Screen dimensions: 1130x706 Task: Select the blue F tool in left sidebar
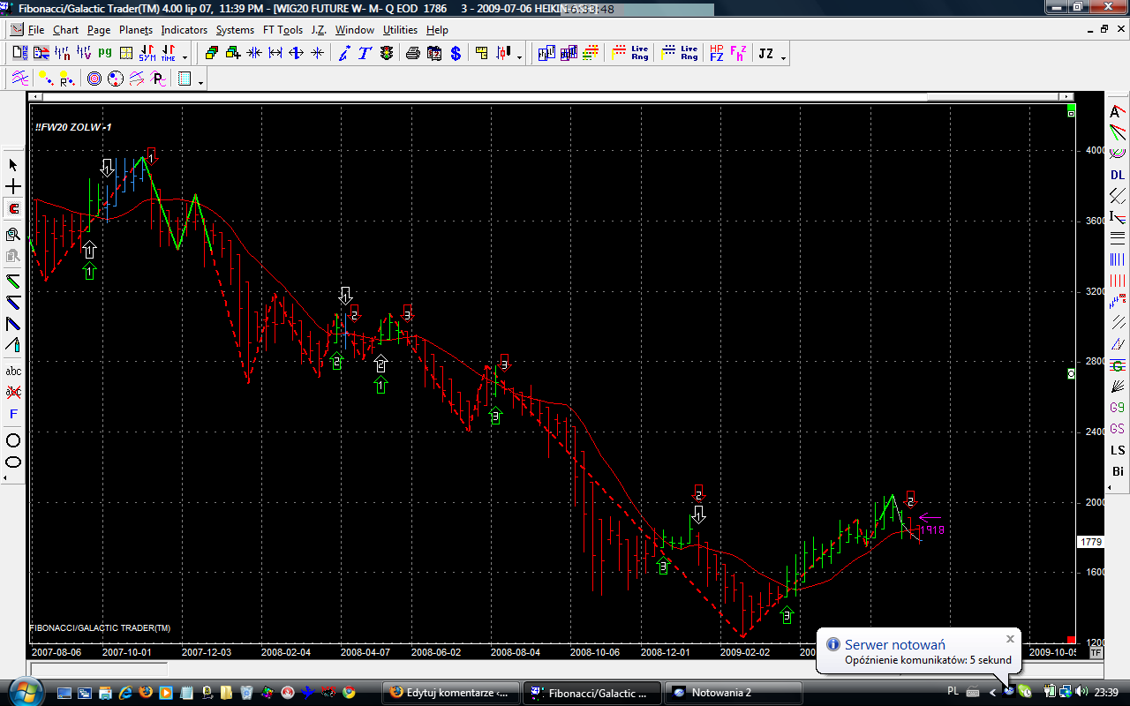13,414
